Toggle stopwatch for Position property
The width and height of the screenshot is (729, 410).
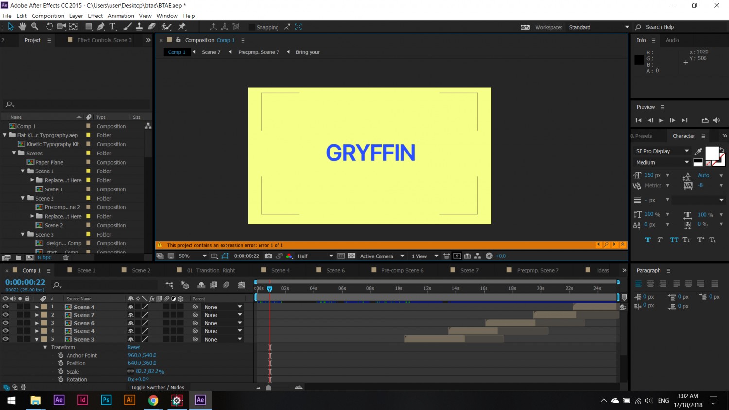(61, 363)
